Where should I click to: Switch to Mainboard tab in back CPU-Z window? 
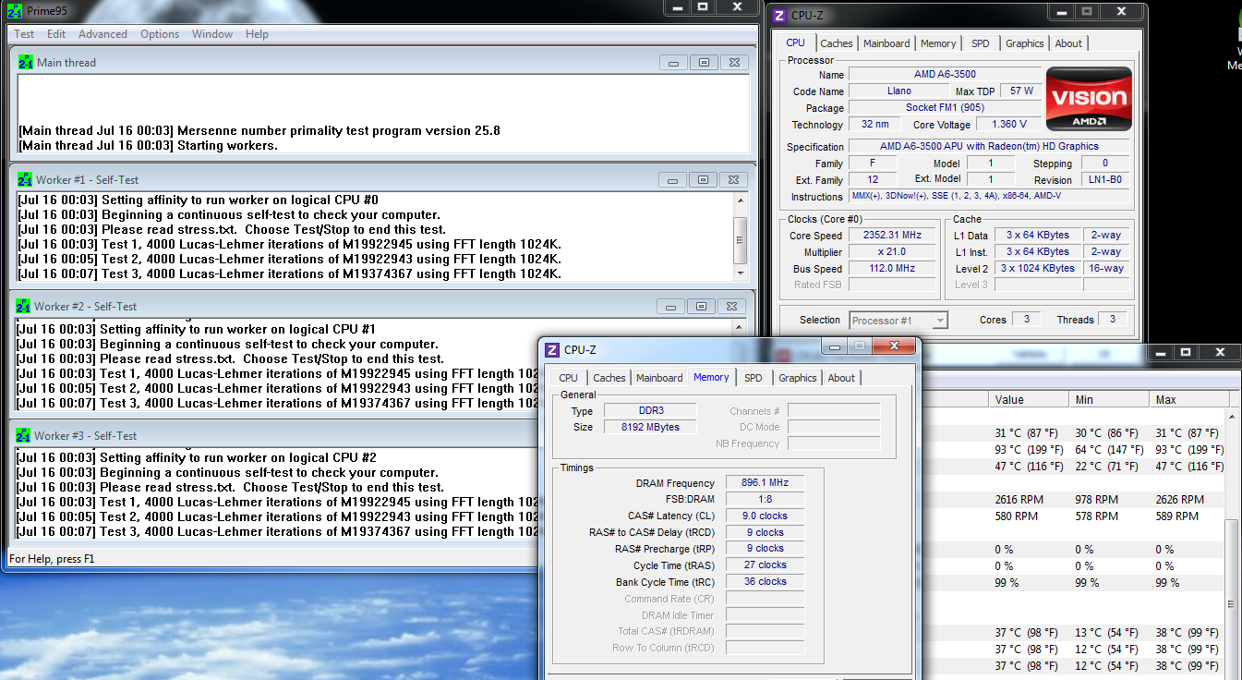point(886,43)
